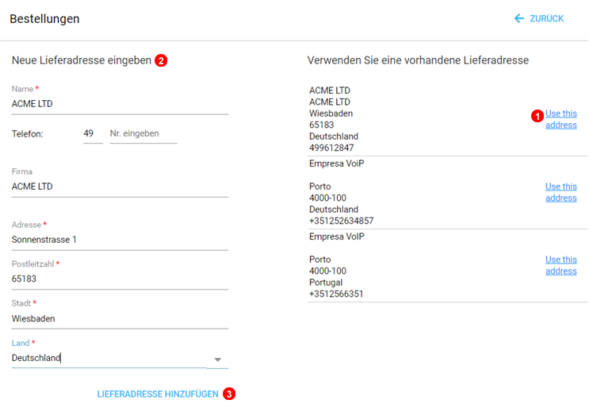Image resolution: width=589 pixels, height=419 pixels.
Task: Use this address for ACME LTD Wiesbaden
Action: (x=560, y=119)
